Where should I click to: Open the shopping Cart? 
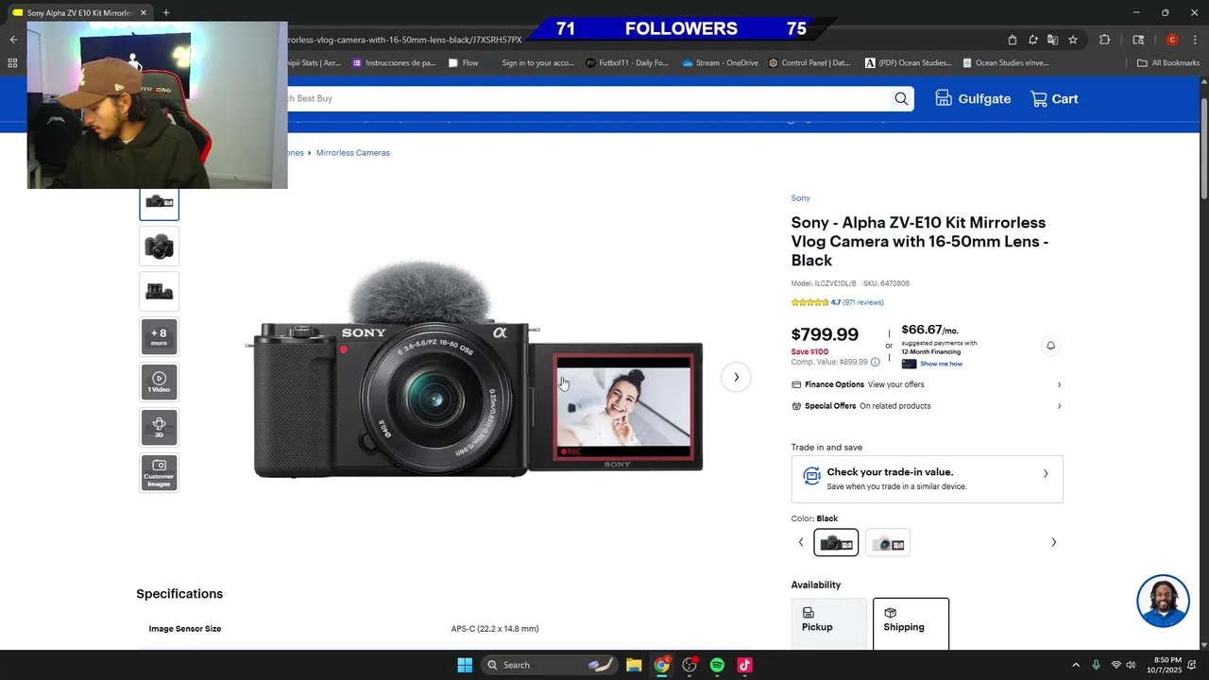(x=1054, y=98)
